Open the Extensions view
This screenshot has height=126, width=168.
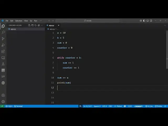(3, 51)
